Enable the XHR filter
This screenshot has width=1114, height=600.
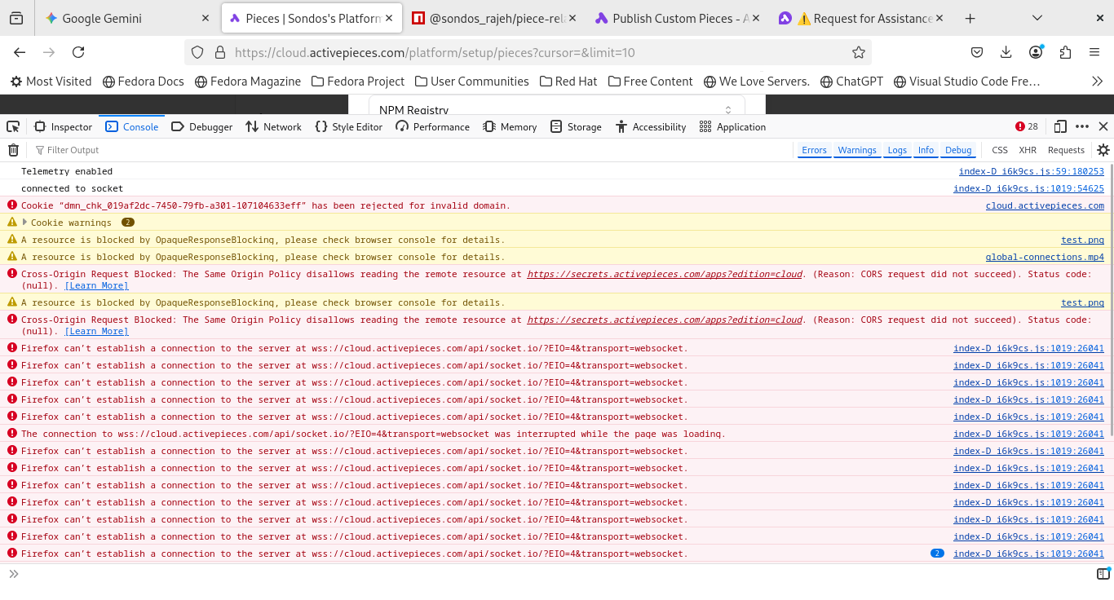1028,150
